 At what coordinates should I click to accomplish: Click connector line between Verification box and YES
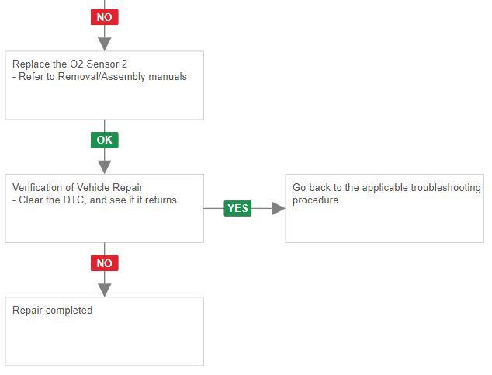213,208
